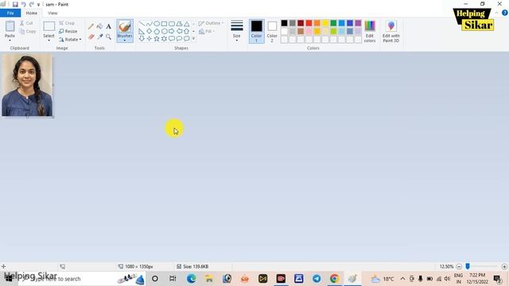
Task: Choose the Triangle shape
Action: (187, 24)
